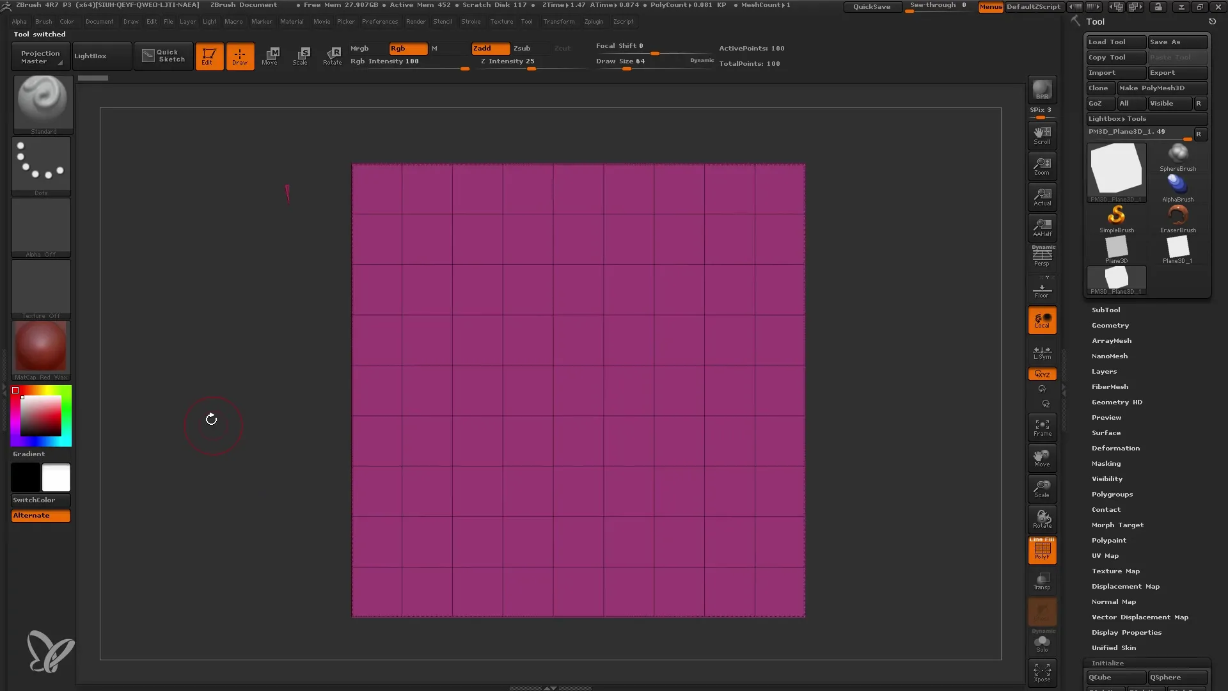Open the Preferences menu
Image resolution: width=1228 pixels, height=691 pixels.
pos(379,21)
